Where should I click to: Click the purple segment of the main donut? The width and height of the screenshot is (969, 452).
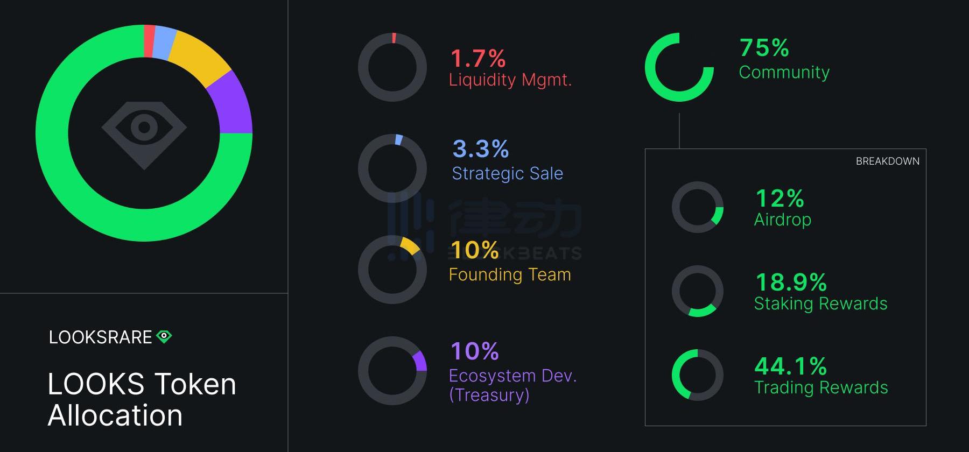(x=233, y=105)
